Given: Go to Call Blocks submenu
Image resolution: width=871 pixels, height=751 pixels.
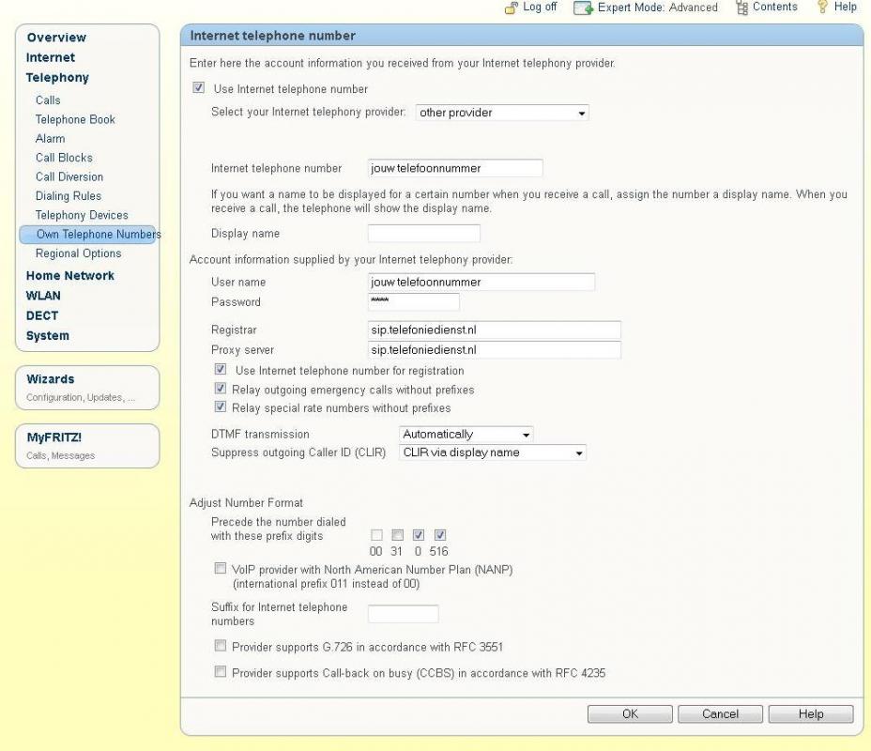Looking at the screenshot, I should (x=64, y=158).
